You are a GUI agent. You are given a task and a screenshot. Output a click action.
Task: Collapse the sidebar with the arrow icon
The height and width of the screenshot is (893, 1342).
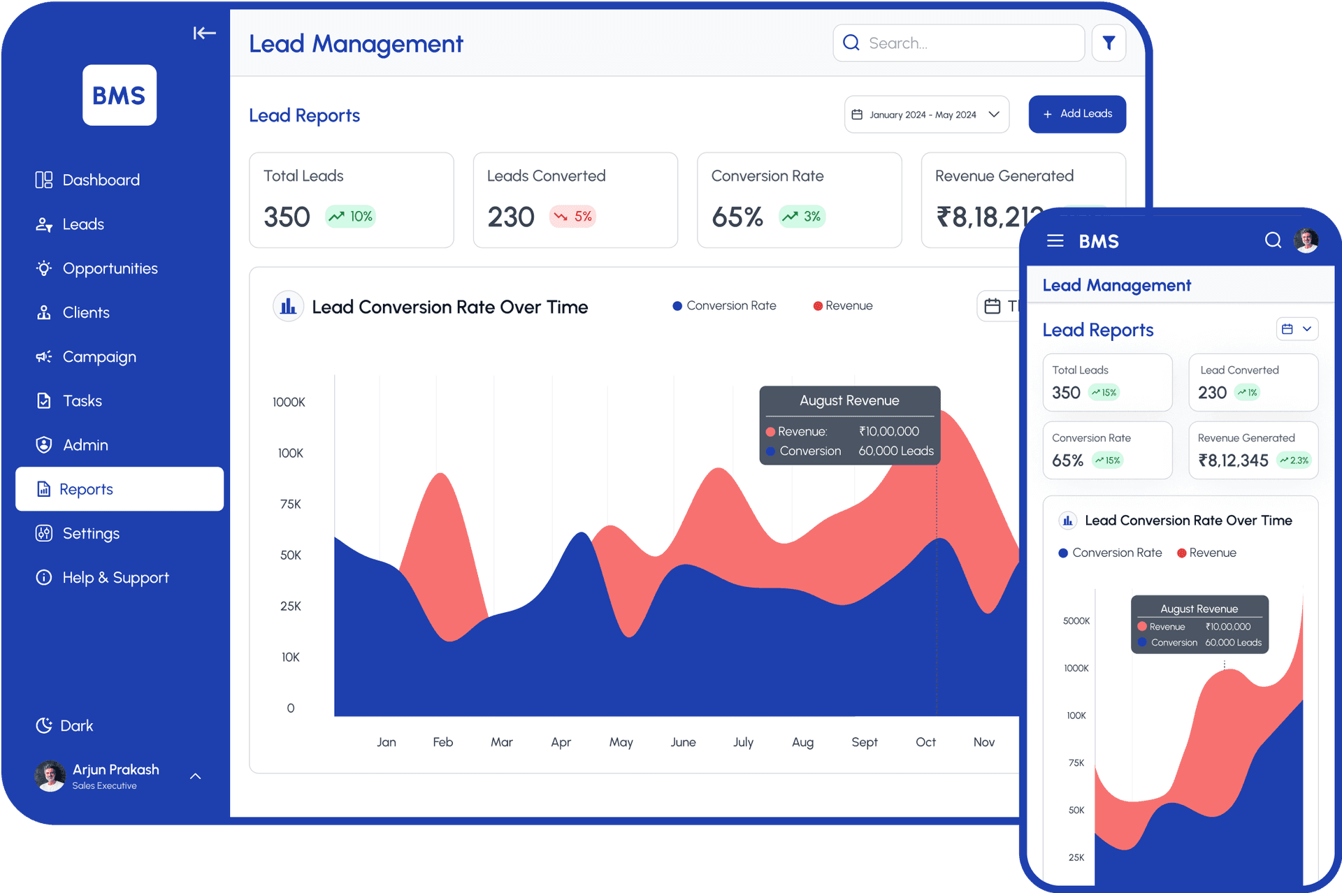coord(204,33)
